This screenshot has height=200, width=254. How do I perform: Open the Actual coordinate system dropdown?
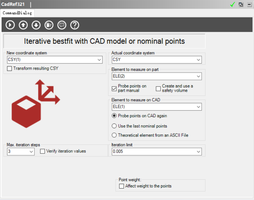pyautogui.click(x=198, y=60)
